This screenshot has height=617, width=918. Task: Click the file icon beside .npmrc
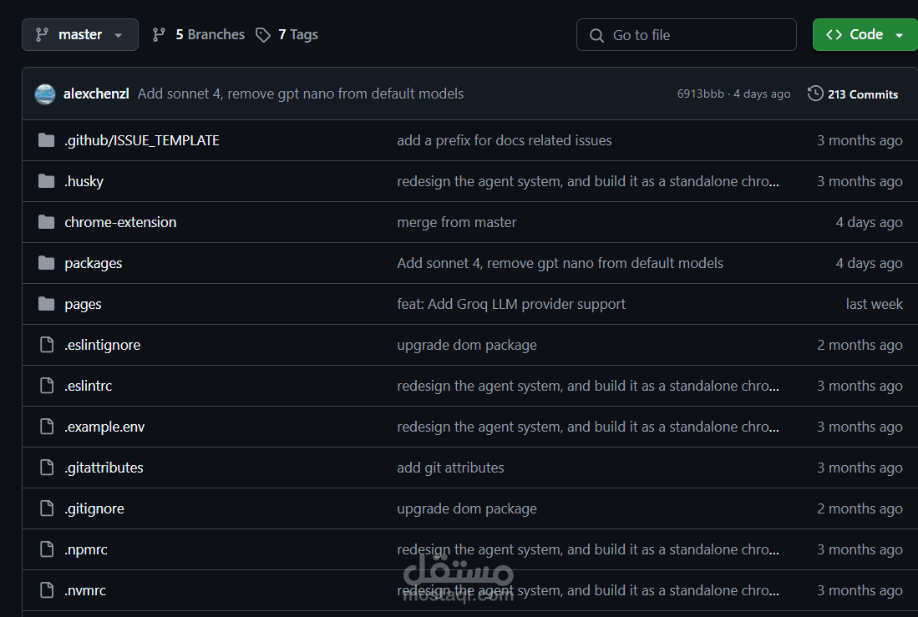pos(47,549)
